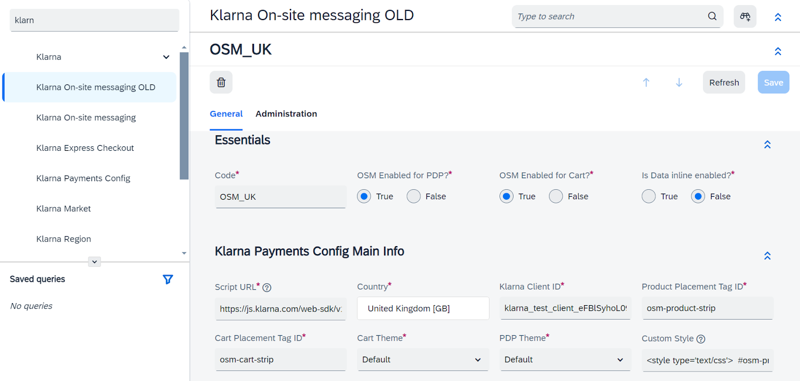
Task: Select Klarna On-site messaging OLD in sidebar
Action: 90,87
